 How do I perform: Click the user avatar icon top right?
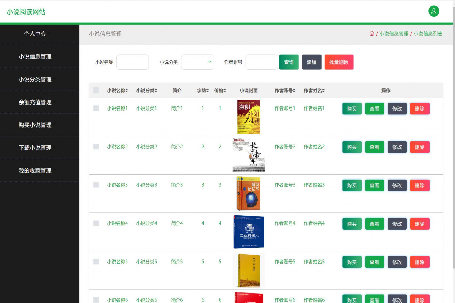coord(434,11)
